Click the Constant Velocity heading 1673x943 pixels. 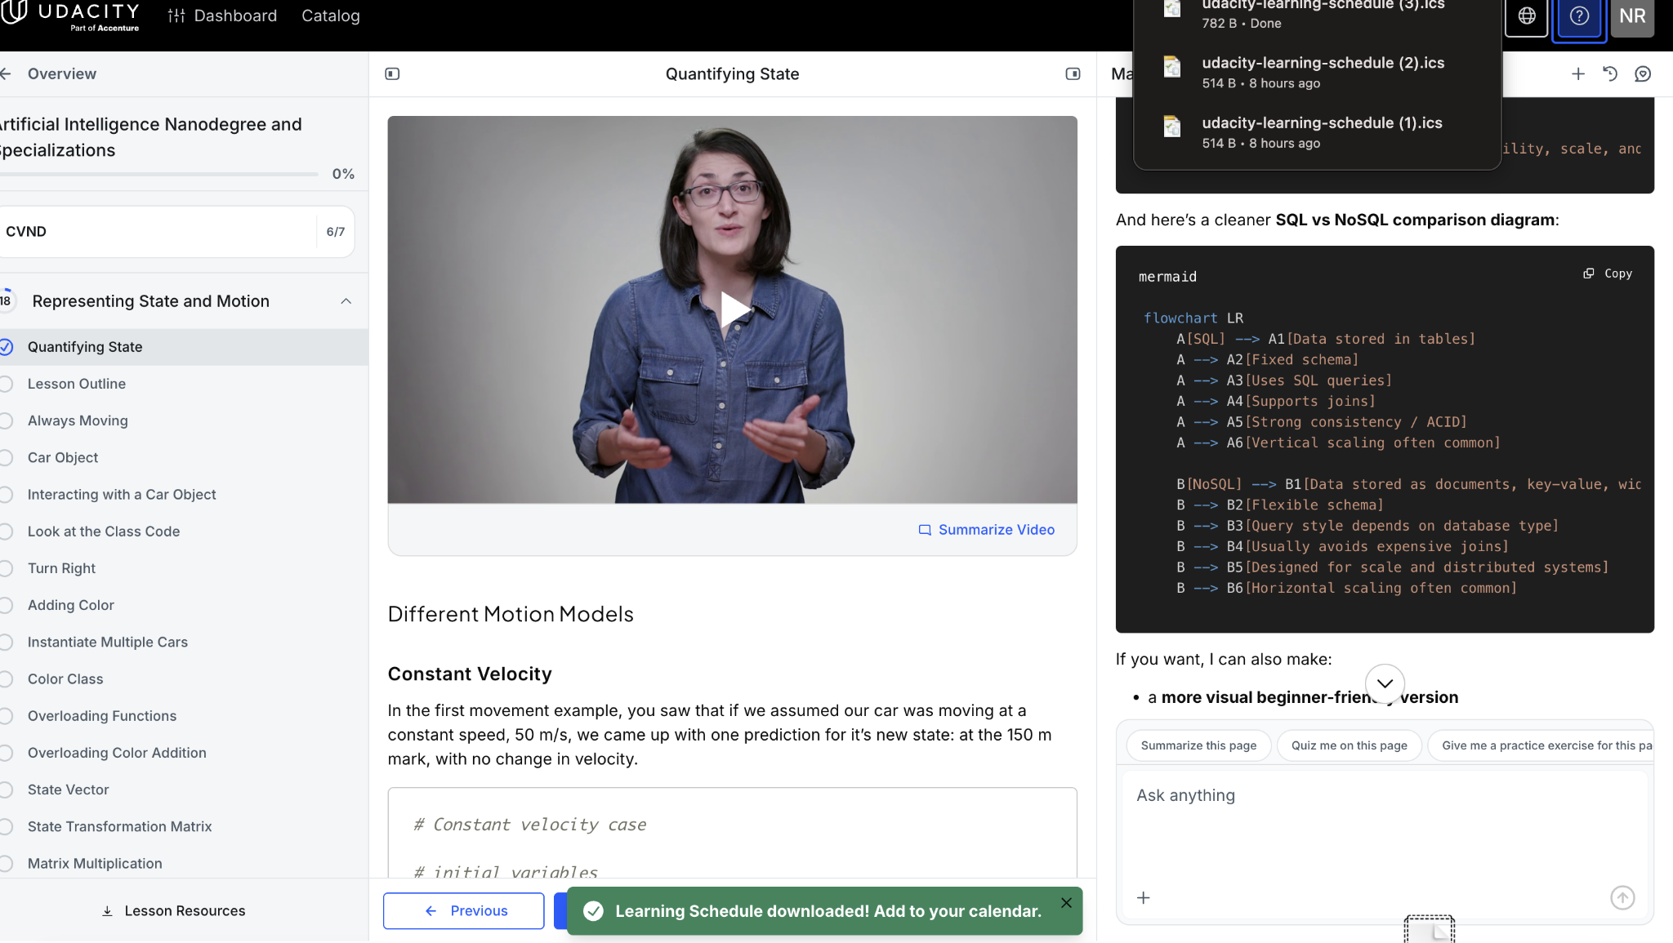tap(470, 674)
